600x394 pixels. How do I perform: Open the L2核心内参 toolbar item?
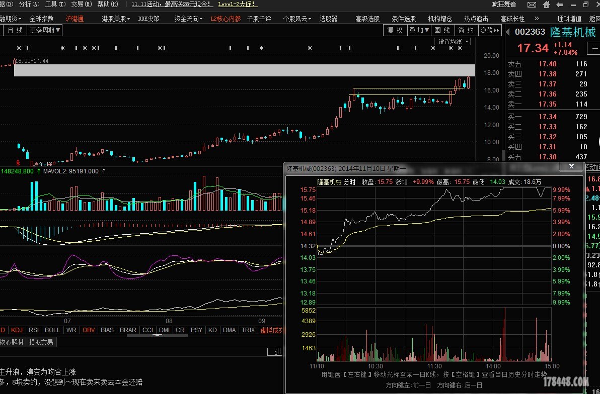tap(226, 19)
